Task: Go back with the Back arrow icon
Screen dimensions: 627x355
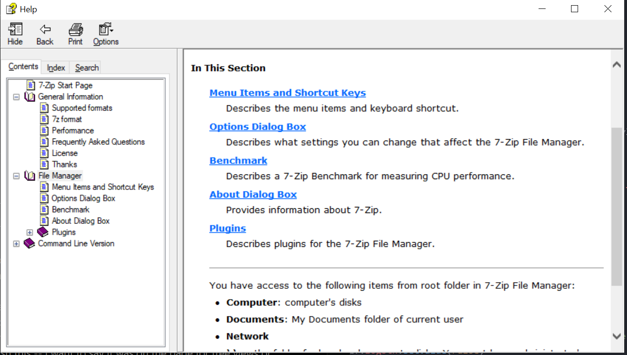Action: 45,30
